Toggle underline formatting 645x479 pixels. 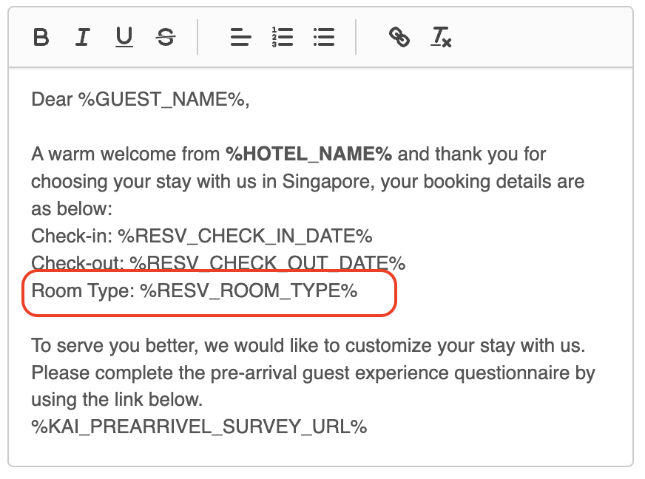coord(124,37)
